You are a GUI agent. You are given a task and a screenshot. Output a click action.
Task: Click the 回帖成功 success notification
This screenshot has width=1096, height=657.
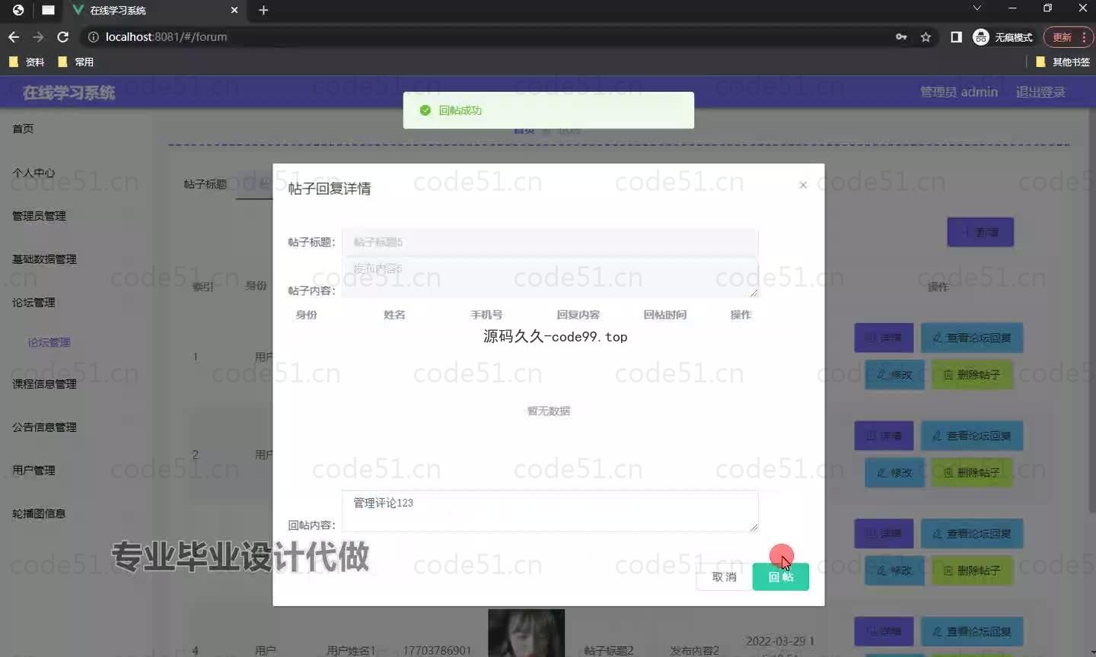point(548,110)
